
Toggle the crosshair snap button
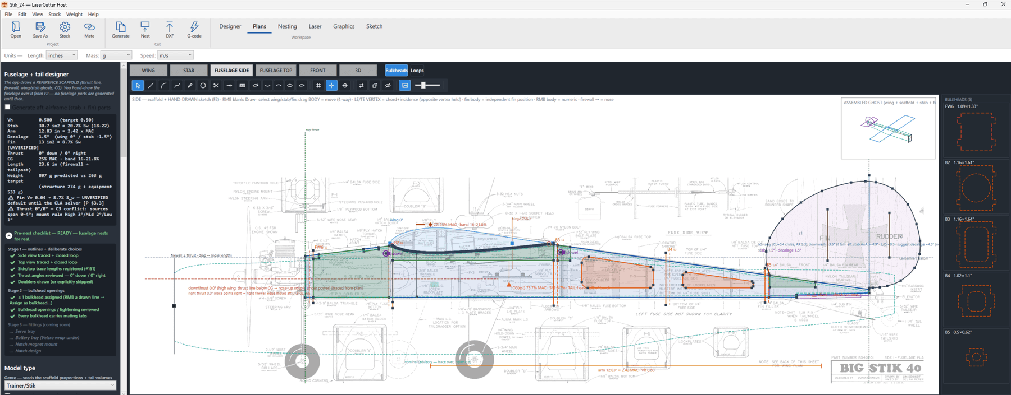click(x=331, y=85)
